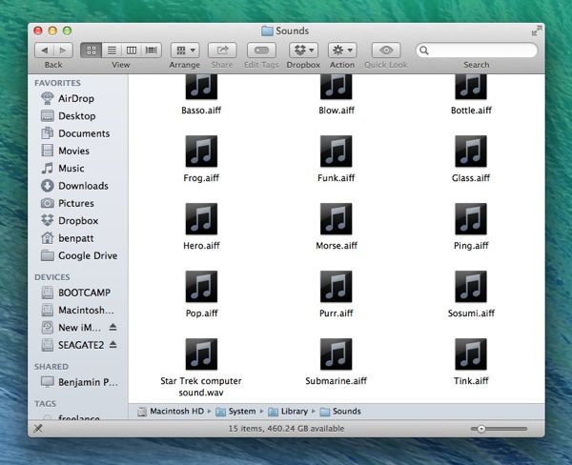Select the Blow.aiff file
This screenshot has height=465, width=572.
coord(336,94)
